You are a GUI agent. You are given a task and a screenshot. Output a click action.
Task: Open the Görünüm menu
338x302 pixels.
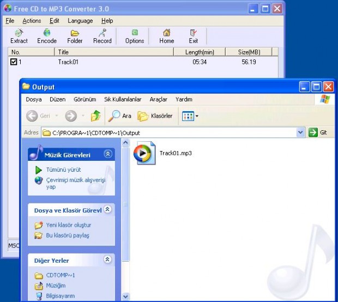(84, 99)
